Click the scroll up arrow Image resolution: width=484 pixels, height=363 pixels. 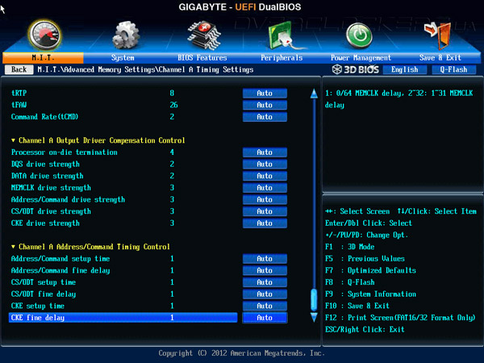314,94
